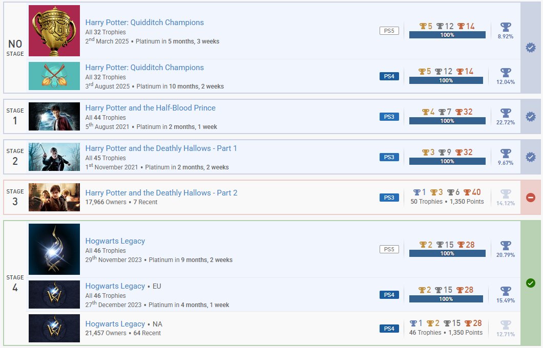Click PS3 badge on Half-Blood Prince row

(389, 117)
